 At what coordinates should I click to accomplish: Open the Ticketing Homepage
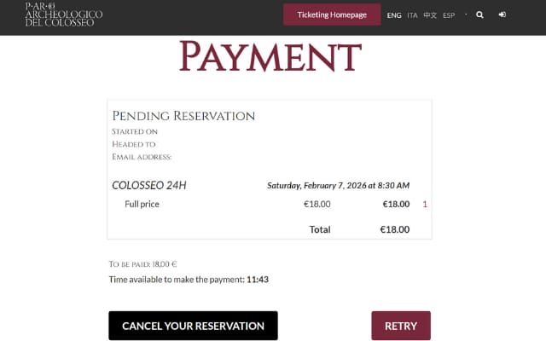point(332,15)
